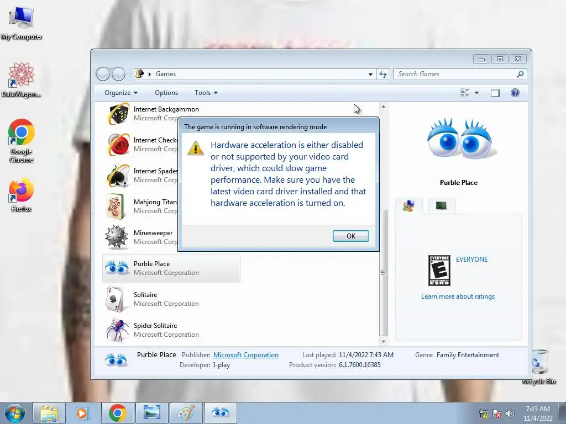
Task: Click the Search Games field
Action: coord(455,74)
